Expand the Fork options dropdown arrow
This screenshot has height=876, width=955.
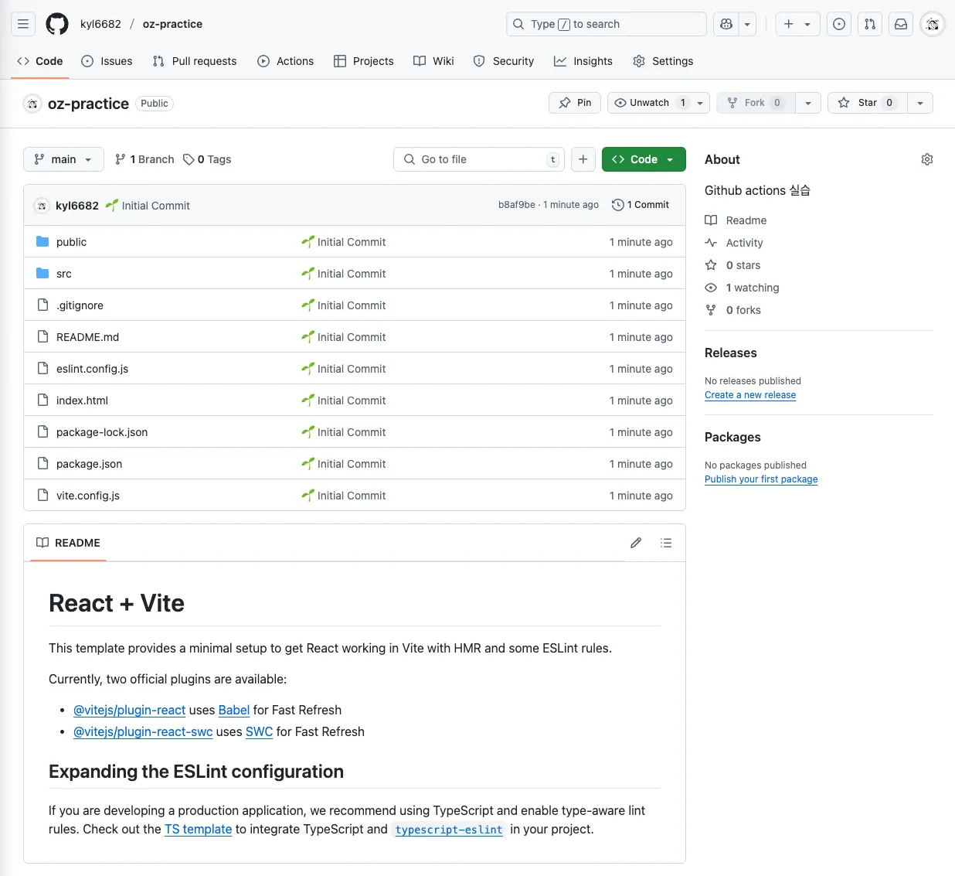[x=808, y=103]
